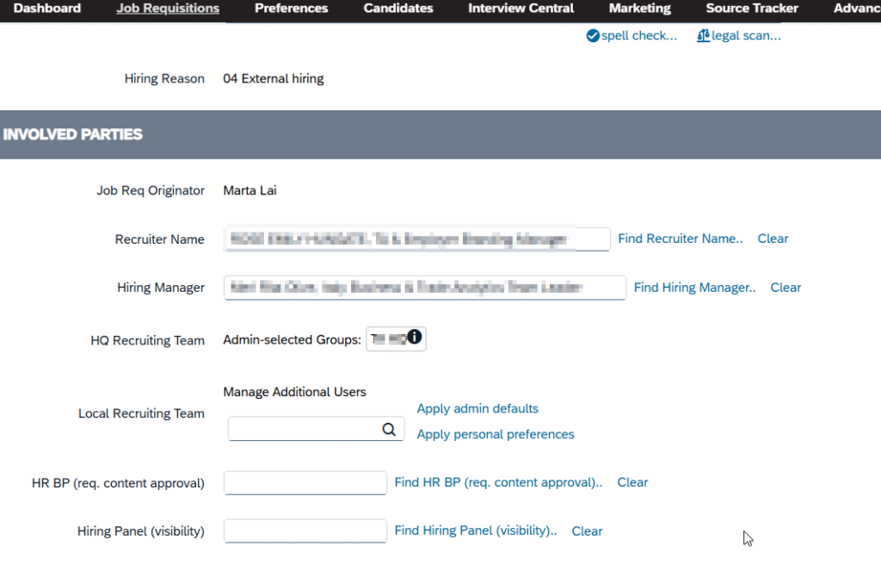Click the legal scan scales icon
Viewport: 881px width, 577px height.
pyautogui.click(x=703, y=36)
